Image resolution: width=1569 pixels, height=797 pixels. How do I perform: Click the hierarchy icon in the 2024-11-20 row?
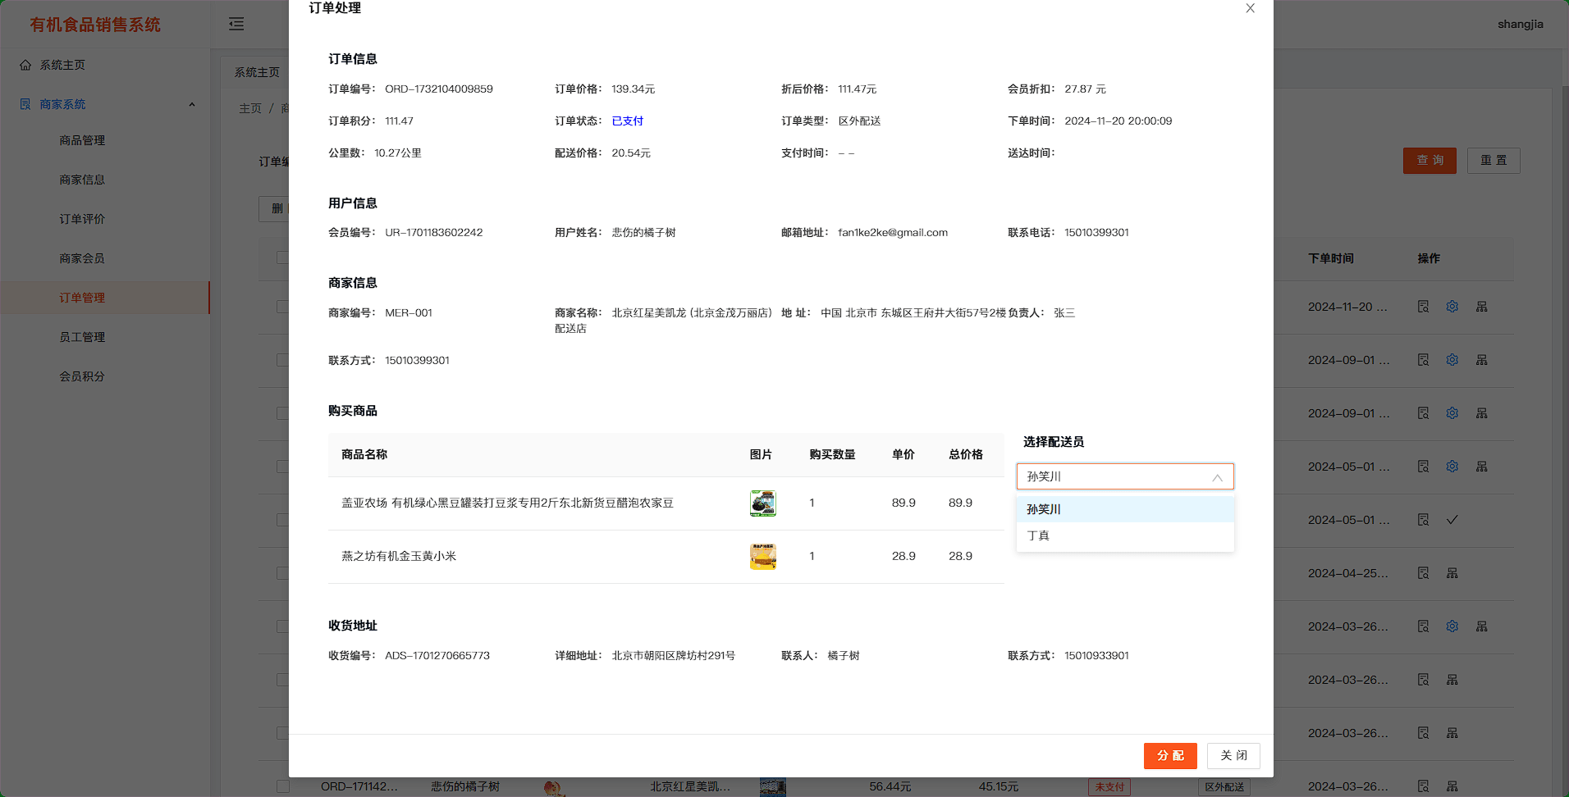(x=1481, y=307)
